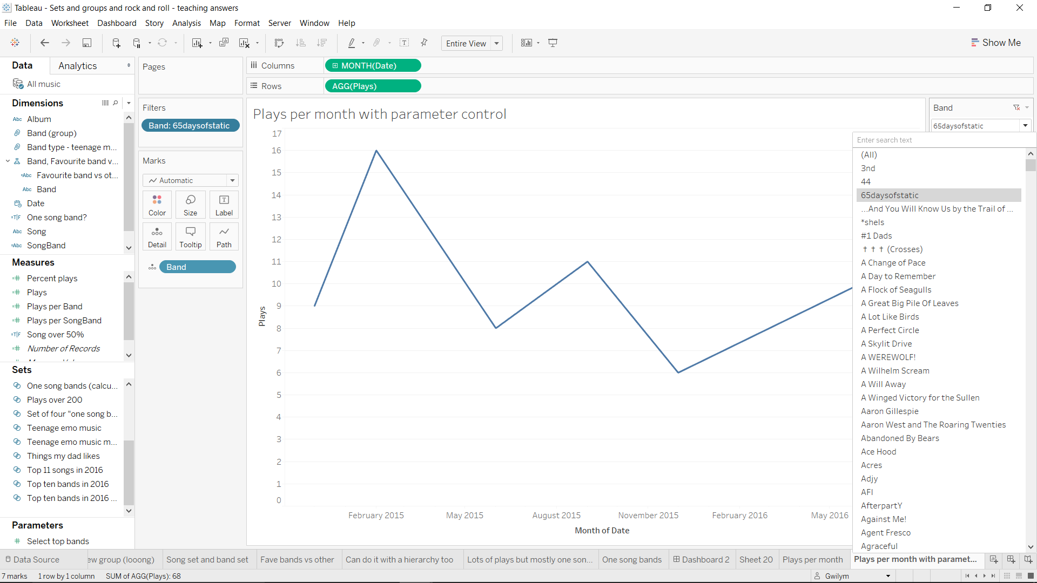
Task: Open the Automatic mark type dropdown
Action: (232, 181)
